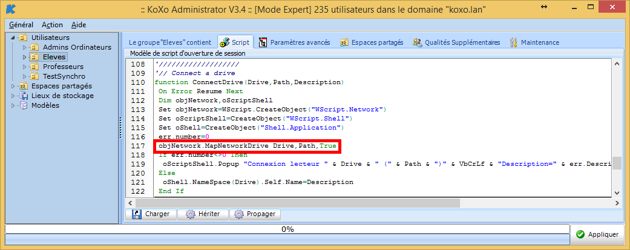Expand the Espaces partagés tree node

click(x=13, y=86)
